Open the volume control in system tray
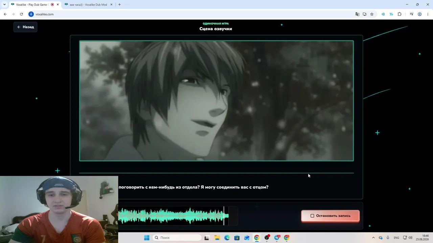The width and height of the screenshot is (433, 243). point(410,238)
